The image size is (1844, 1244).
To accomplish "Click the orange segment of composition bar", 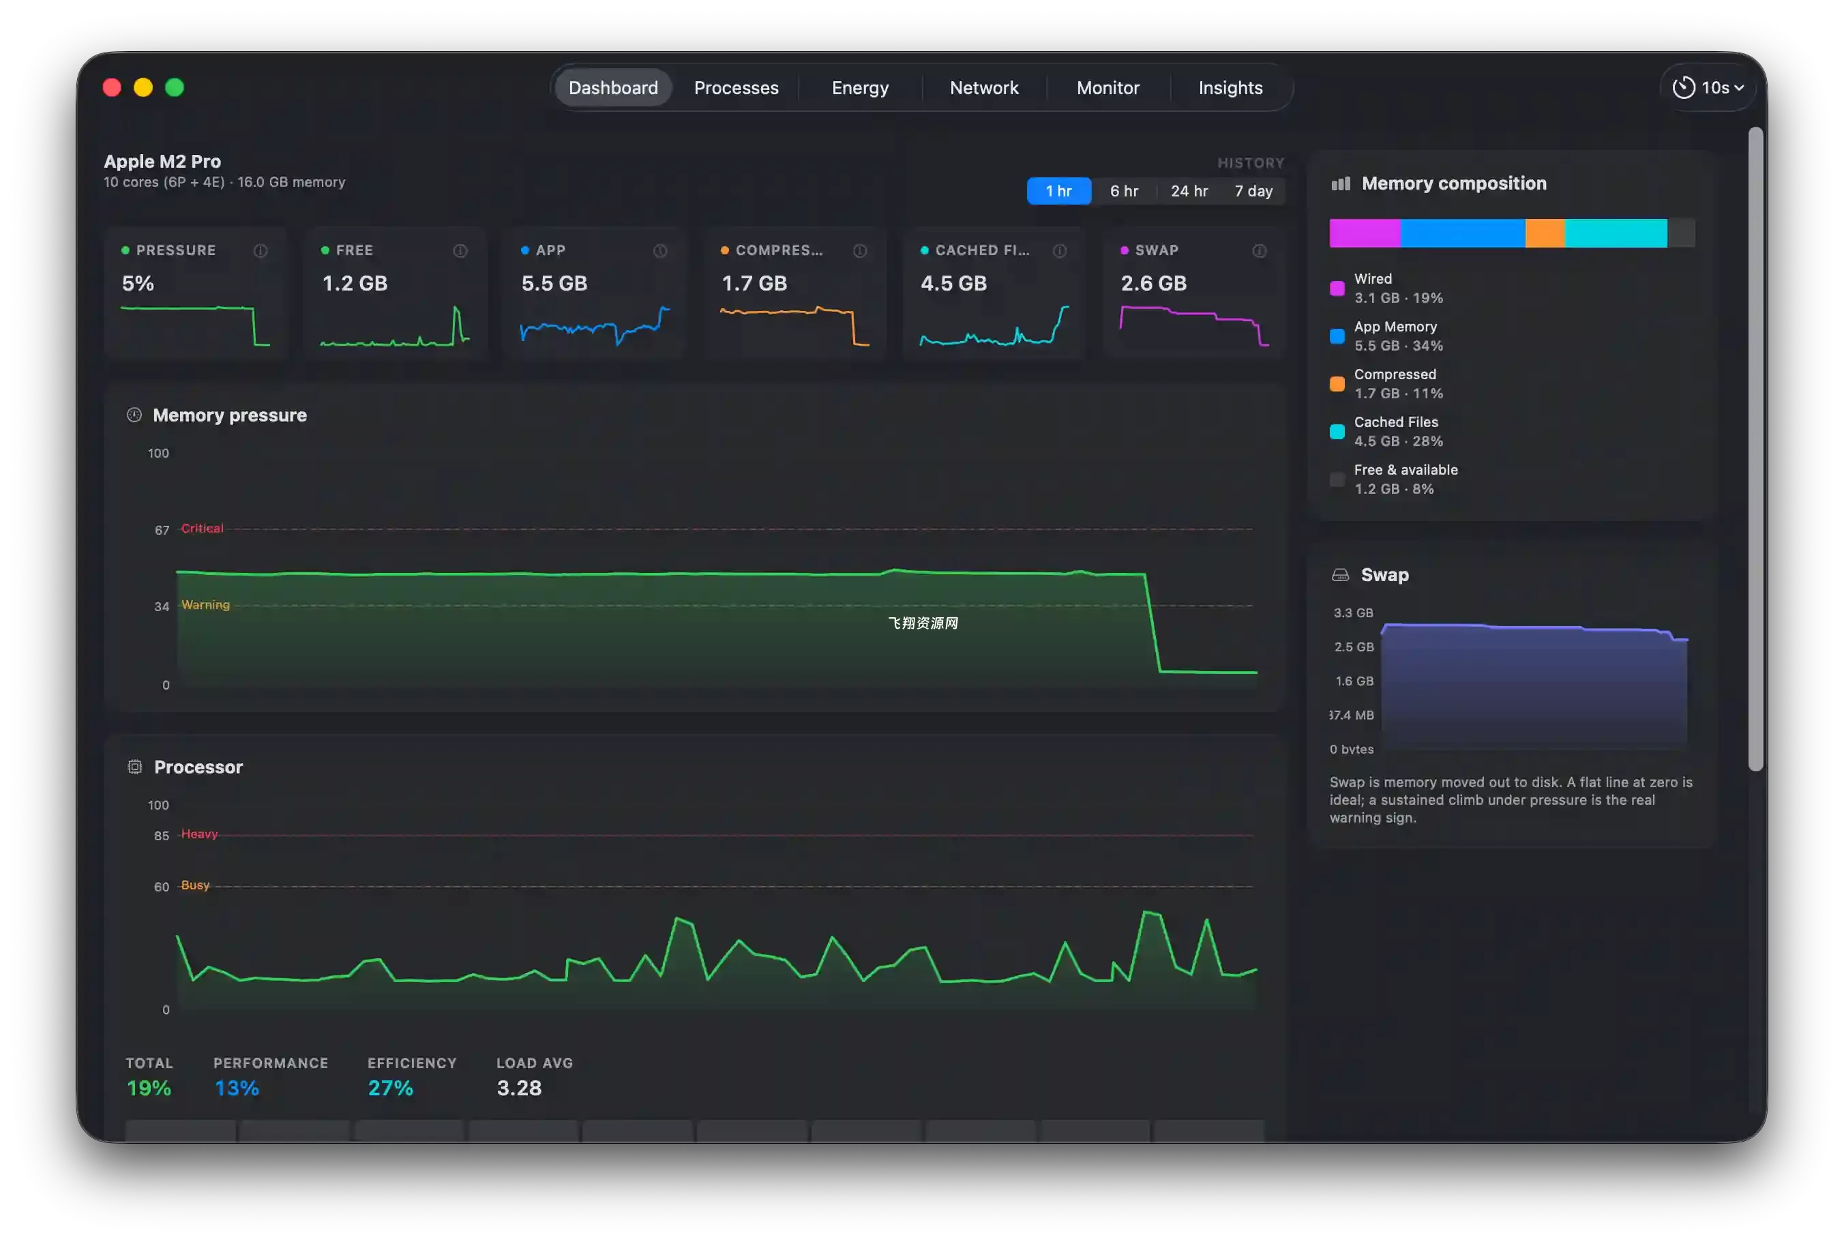I will click(x=1545, y=233).
